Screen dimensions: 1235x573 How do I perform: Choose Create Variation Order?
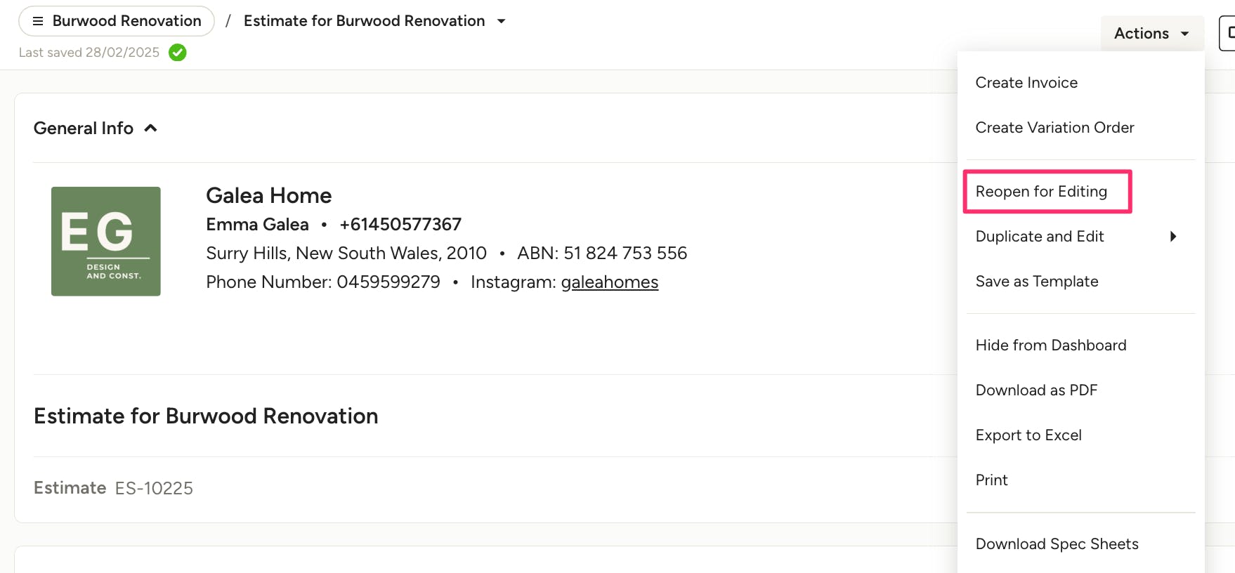1054,128
